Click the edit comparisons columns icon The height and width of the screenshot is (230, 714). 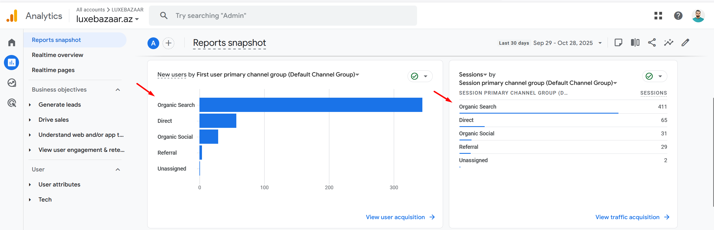(x=635, y=43)
